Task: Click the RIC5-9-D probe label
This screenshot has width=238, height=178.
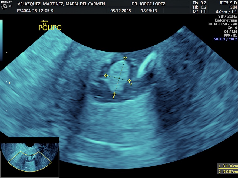Action: click(x=225, y=3)
